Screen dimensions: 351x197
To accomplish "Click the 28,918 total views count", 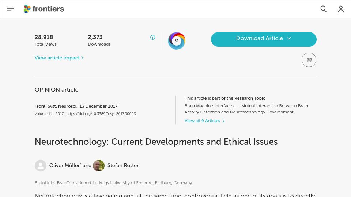I will (44, 37).
